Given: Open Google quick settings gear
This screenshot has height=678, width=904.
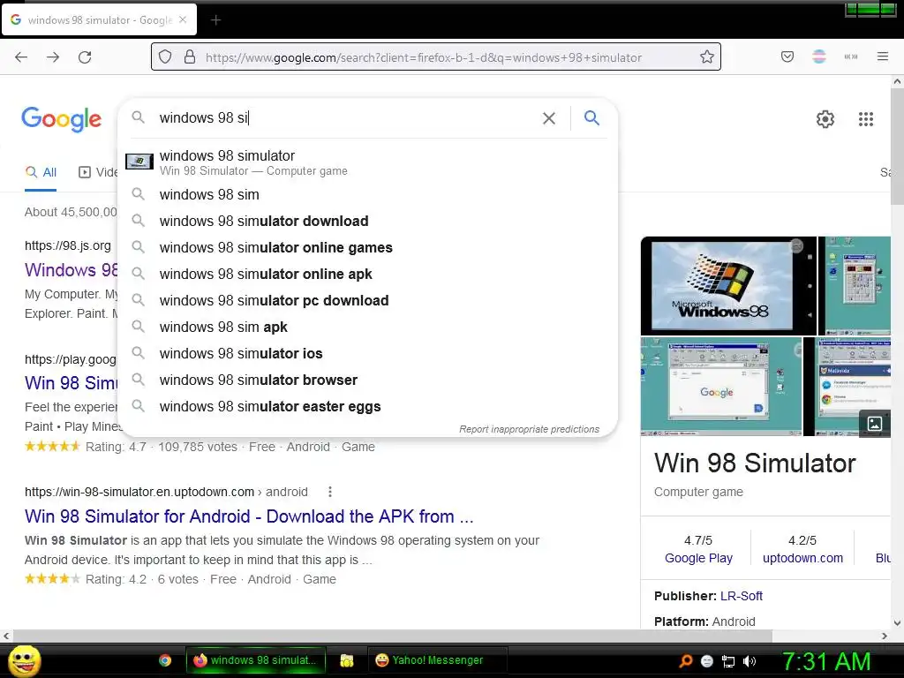Looking at the screenshot, I should coord(825,119).
